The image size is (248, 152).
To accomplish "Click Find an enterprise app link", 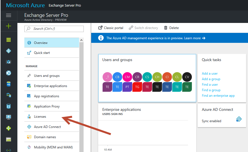I will pyautogui.click(x=218, y=96).
